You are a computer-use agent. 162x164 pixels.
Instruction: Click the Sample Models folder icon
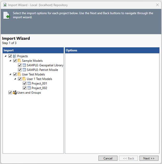[19, 61]
